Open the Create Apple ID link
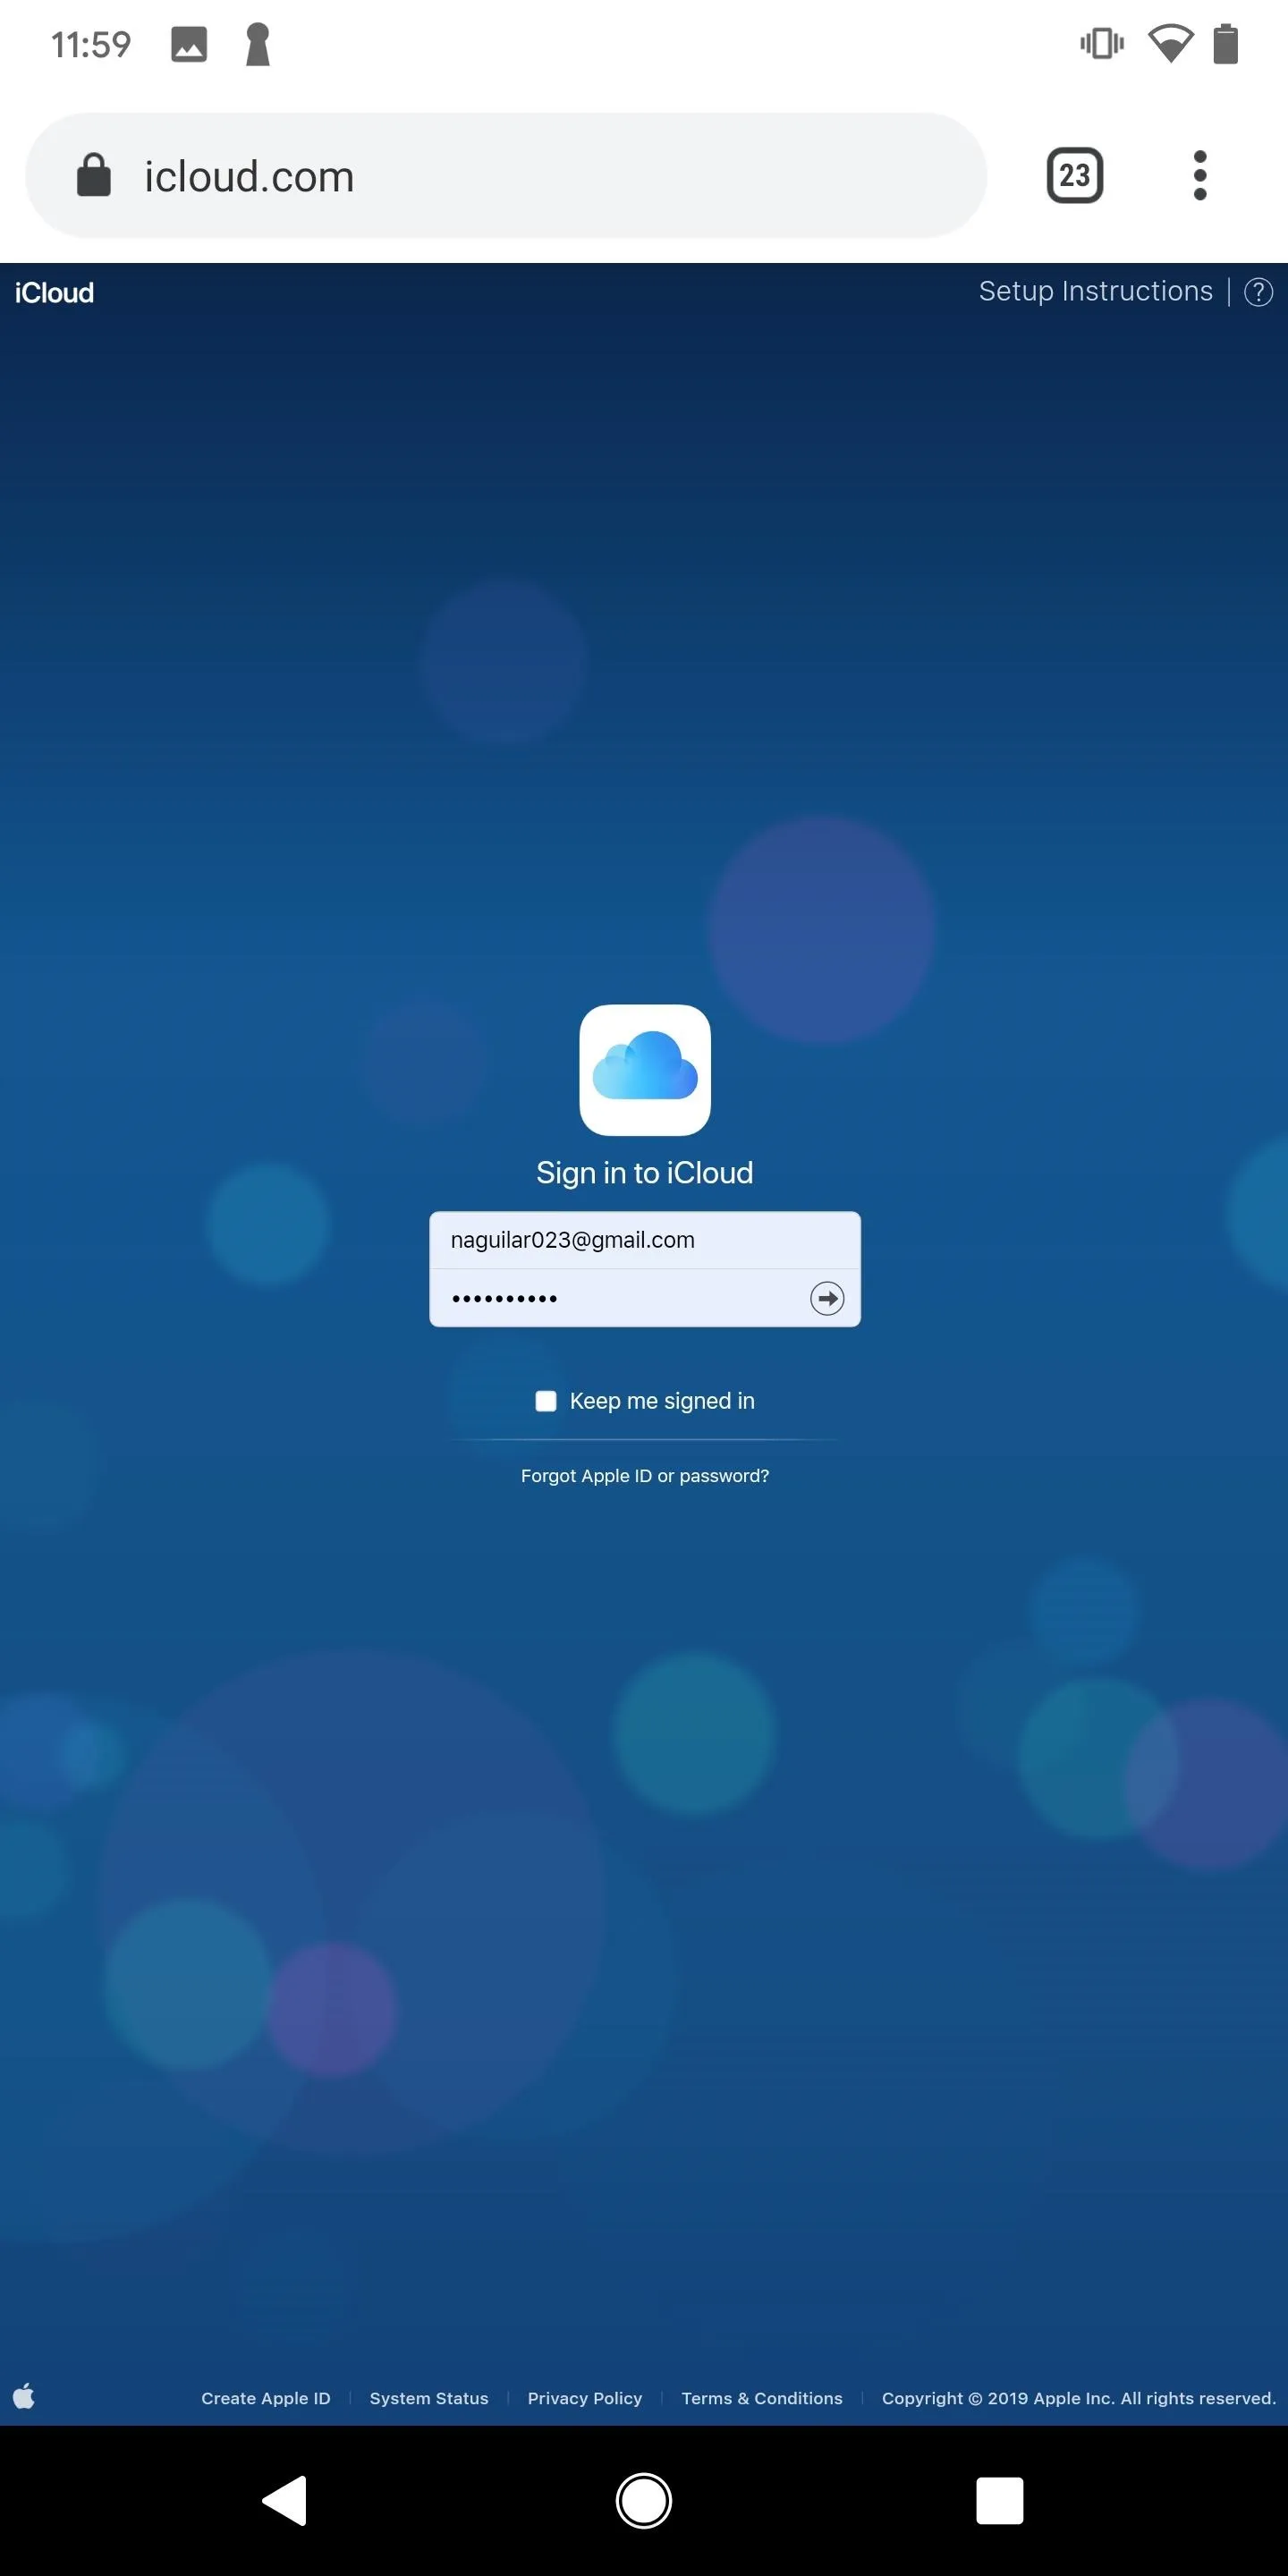The image size is (1288, 2576). [266, 2398]
